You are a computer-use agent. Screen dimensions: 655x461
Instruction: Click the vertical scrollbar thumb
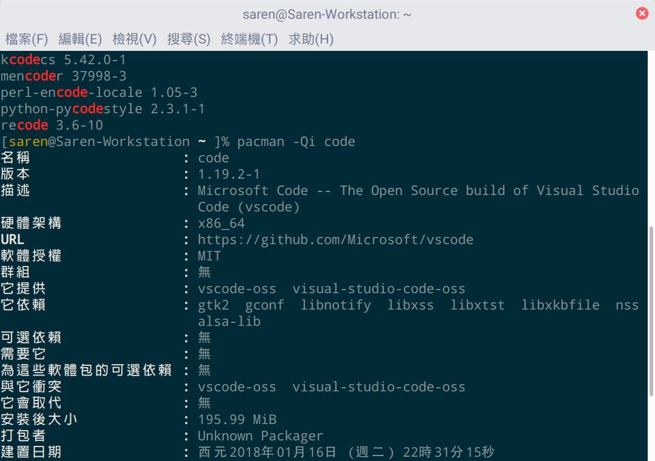pos(651,311)
